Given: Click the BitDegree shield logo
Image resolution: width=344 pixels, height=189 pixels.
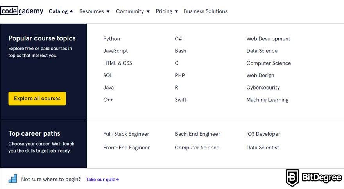Looking at the screenshot, I should pos(292,178).
